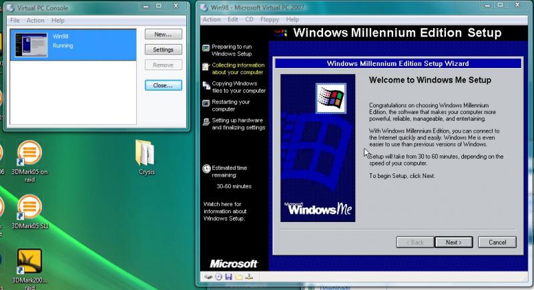Image resolution: width=534 pixels, height=290 pixels.
Task: Open Edit menu in Win98 window
Action: click(233, 19)
